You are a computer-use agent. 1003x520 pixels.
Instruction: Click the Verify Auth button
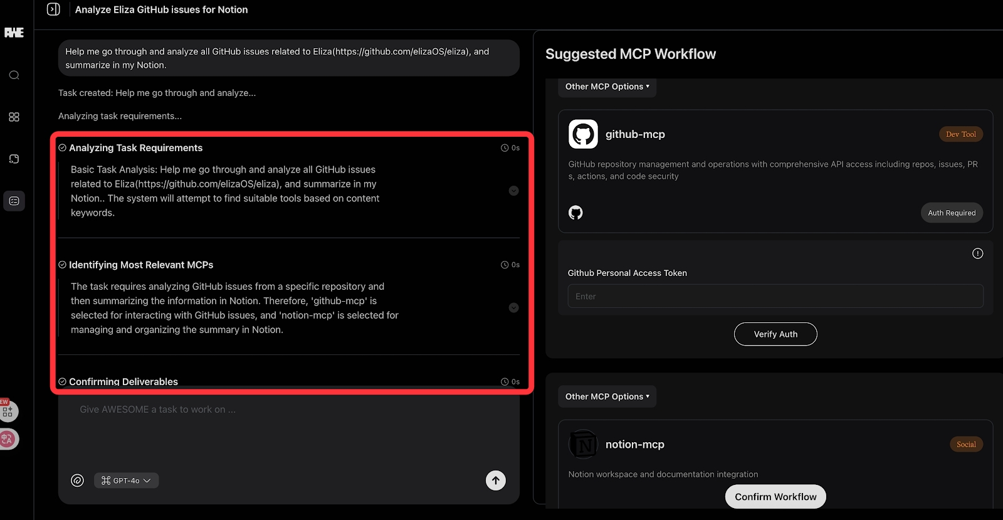(775, 334)
